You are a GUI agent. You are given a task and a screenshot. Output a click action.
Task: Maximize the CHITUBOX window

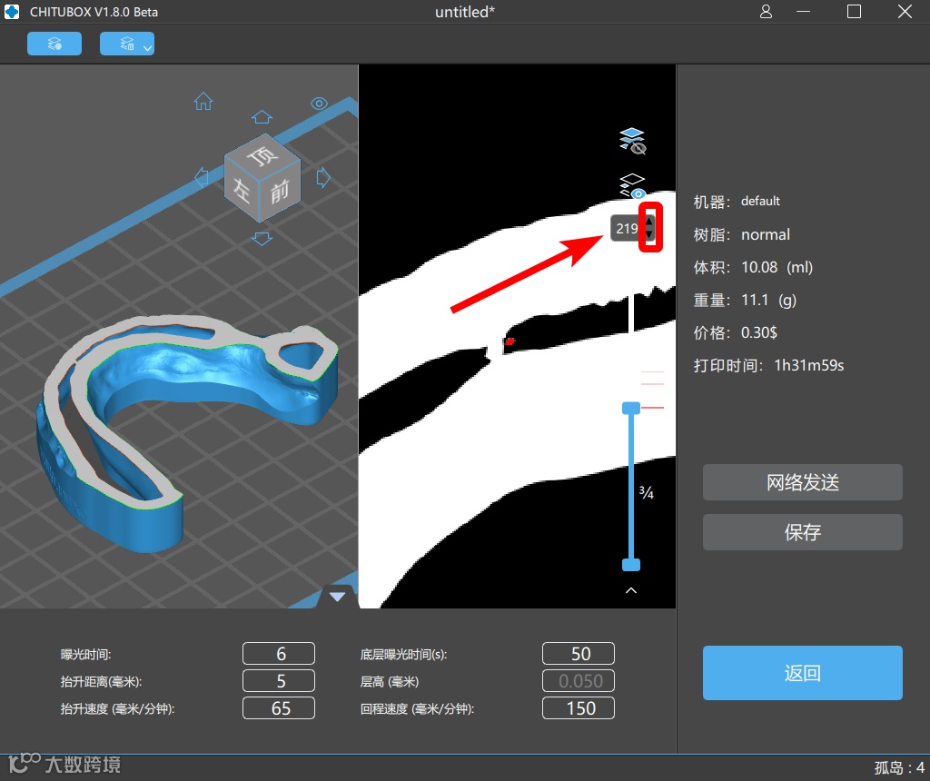click(854, 12)
